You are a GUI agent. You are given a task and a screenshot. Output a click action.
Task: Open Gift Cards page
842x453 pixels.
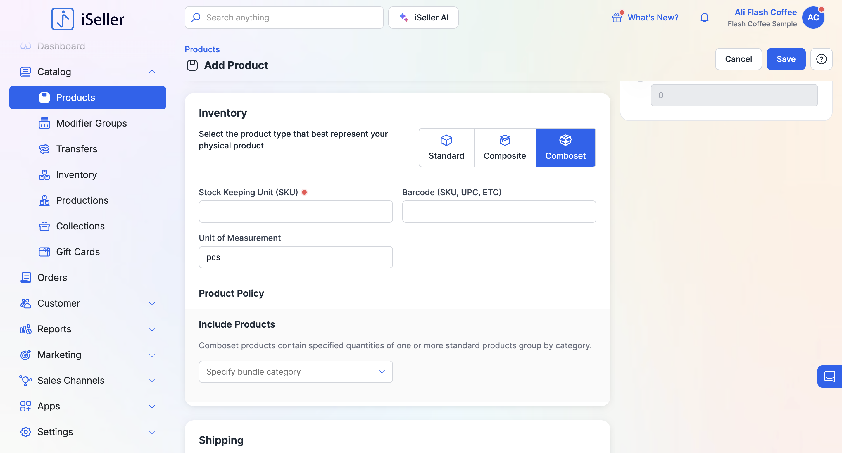click(x=78, y=252)
